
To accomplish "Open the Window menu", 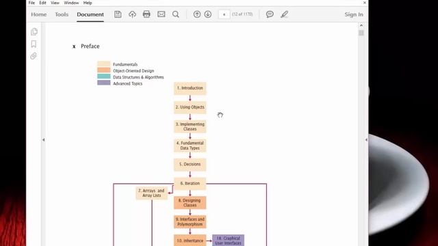I will tap(71, 3).
